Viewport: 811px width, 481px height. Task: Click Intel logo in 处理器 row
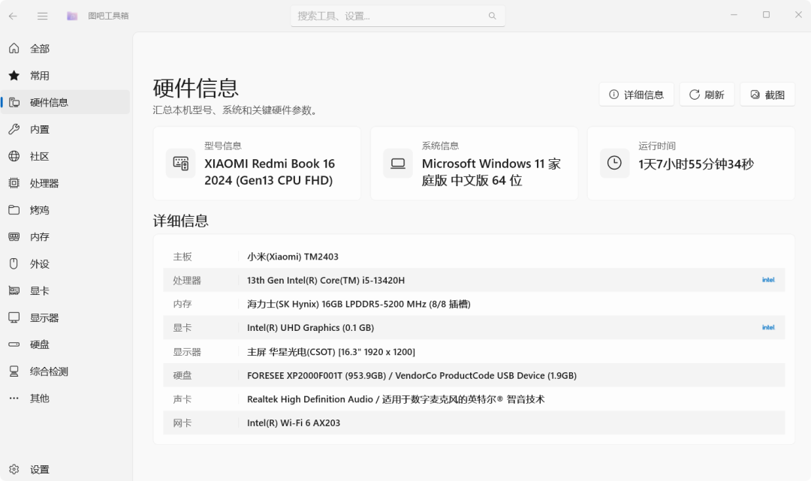pyautogui.click(x=768, y=280)
